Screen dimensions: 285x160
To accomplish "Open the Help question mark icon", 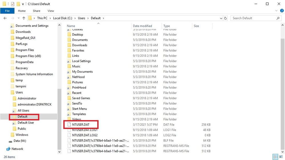I will coord(282,11).
